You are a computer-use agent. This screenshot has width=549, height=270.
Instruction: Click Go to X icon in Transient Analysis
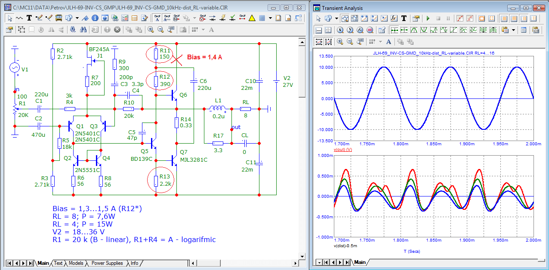tap(340, 30)
